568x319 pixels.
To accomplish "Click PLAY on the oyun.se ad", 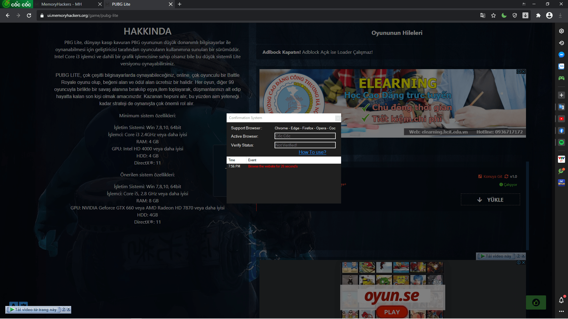I will (x=392, y=312).
